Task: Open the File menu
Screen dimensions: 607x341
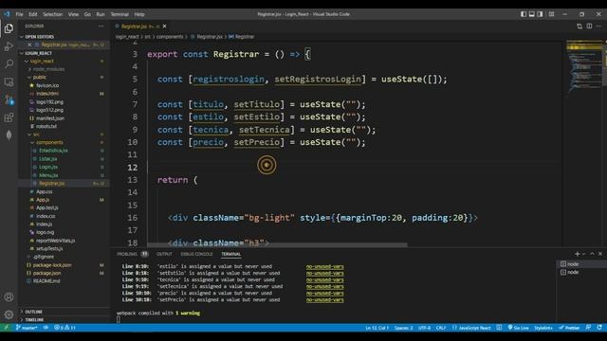Action: click(19, 14)
